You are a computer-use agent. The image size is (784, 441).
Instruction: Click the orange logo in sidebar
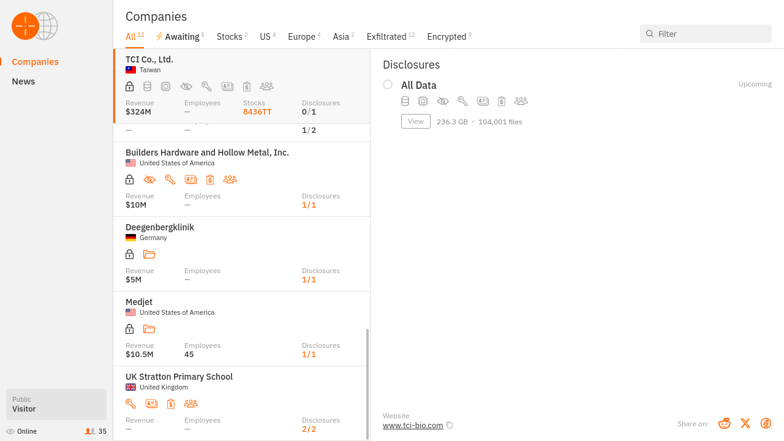click(25, 26)
